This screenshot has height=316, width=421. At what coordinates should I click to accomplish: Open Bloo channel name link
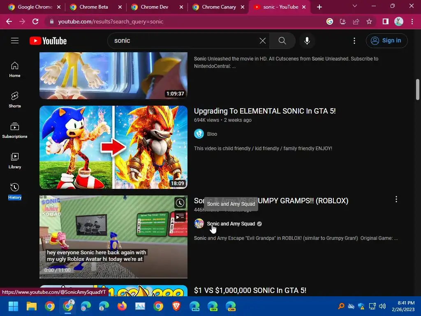(212, 134)
